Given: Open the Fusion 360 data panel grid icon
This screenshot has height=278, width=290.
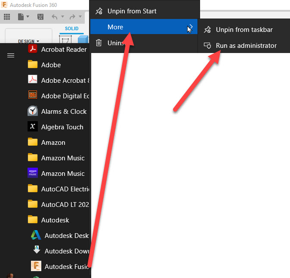Looking at the screenshot, I should pos(7,17).
